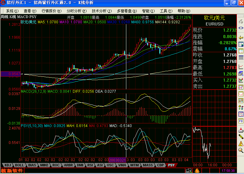Switch to the DMI indicator tab
The height and width of the screenshot is (174, 244).
tap(80, 165)
